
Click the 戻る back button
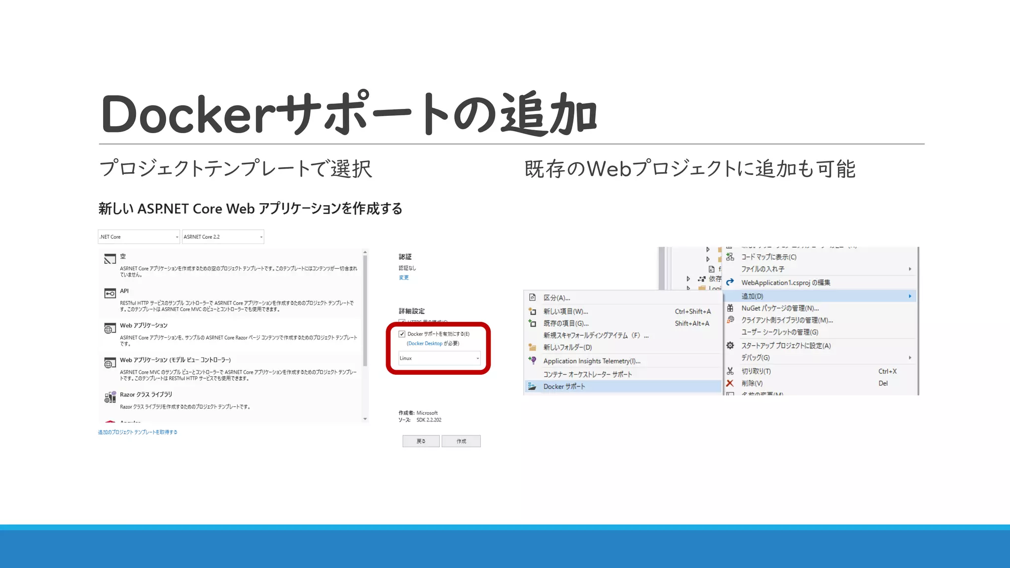tap(421, 441)
